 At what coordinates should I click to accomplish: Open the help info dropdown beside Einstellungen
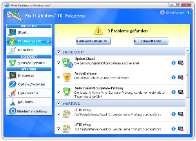[189, 12]
